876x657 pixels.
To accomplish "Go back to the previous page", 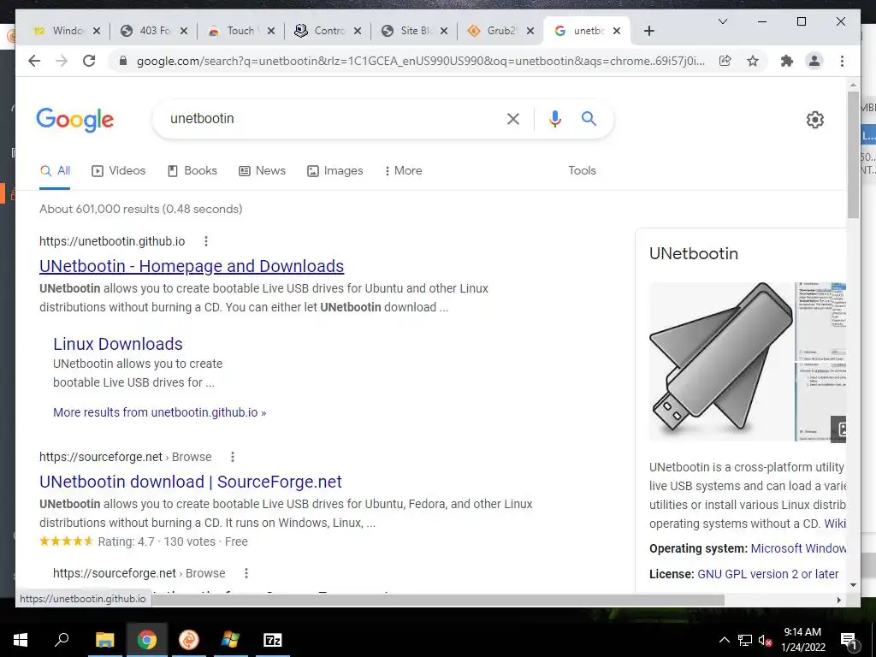I will tap(34, 61).
